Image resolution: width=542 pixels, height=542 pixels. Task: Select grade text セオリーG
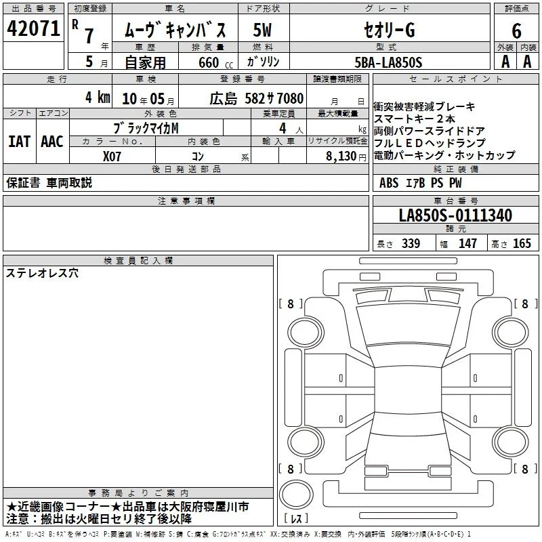click(389, 30)
